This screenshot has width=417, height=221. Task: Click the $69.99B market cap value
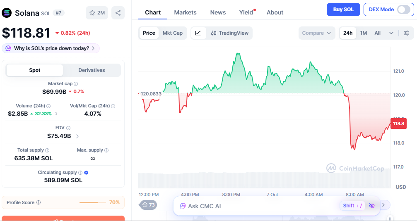point(54,92)
